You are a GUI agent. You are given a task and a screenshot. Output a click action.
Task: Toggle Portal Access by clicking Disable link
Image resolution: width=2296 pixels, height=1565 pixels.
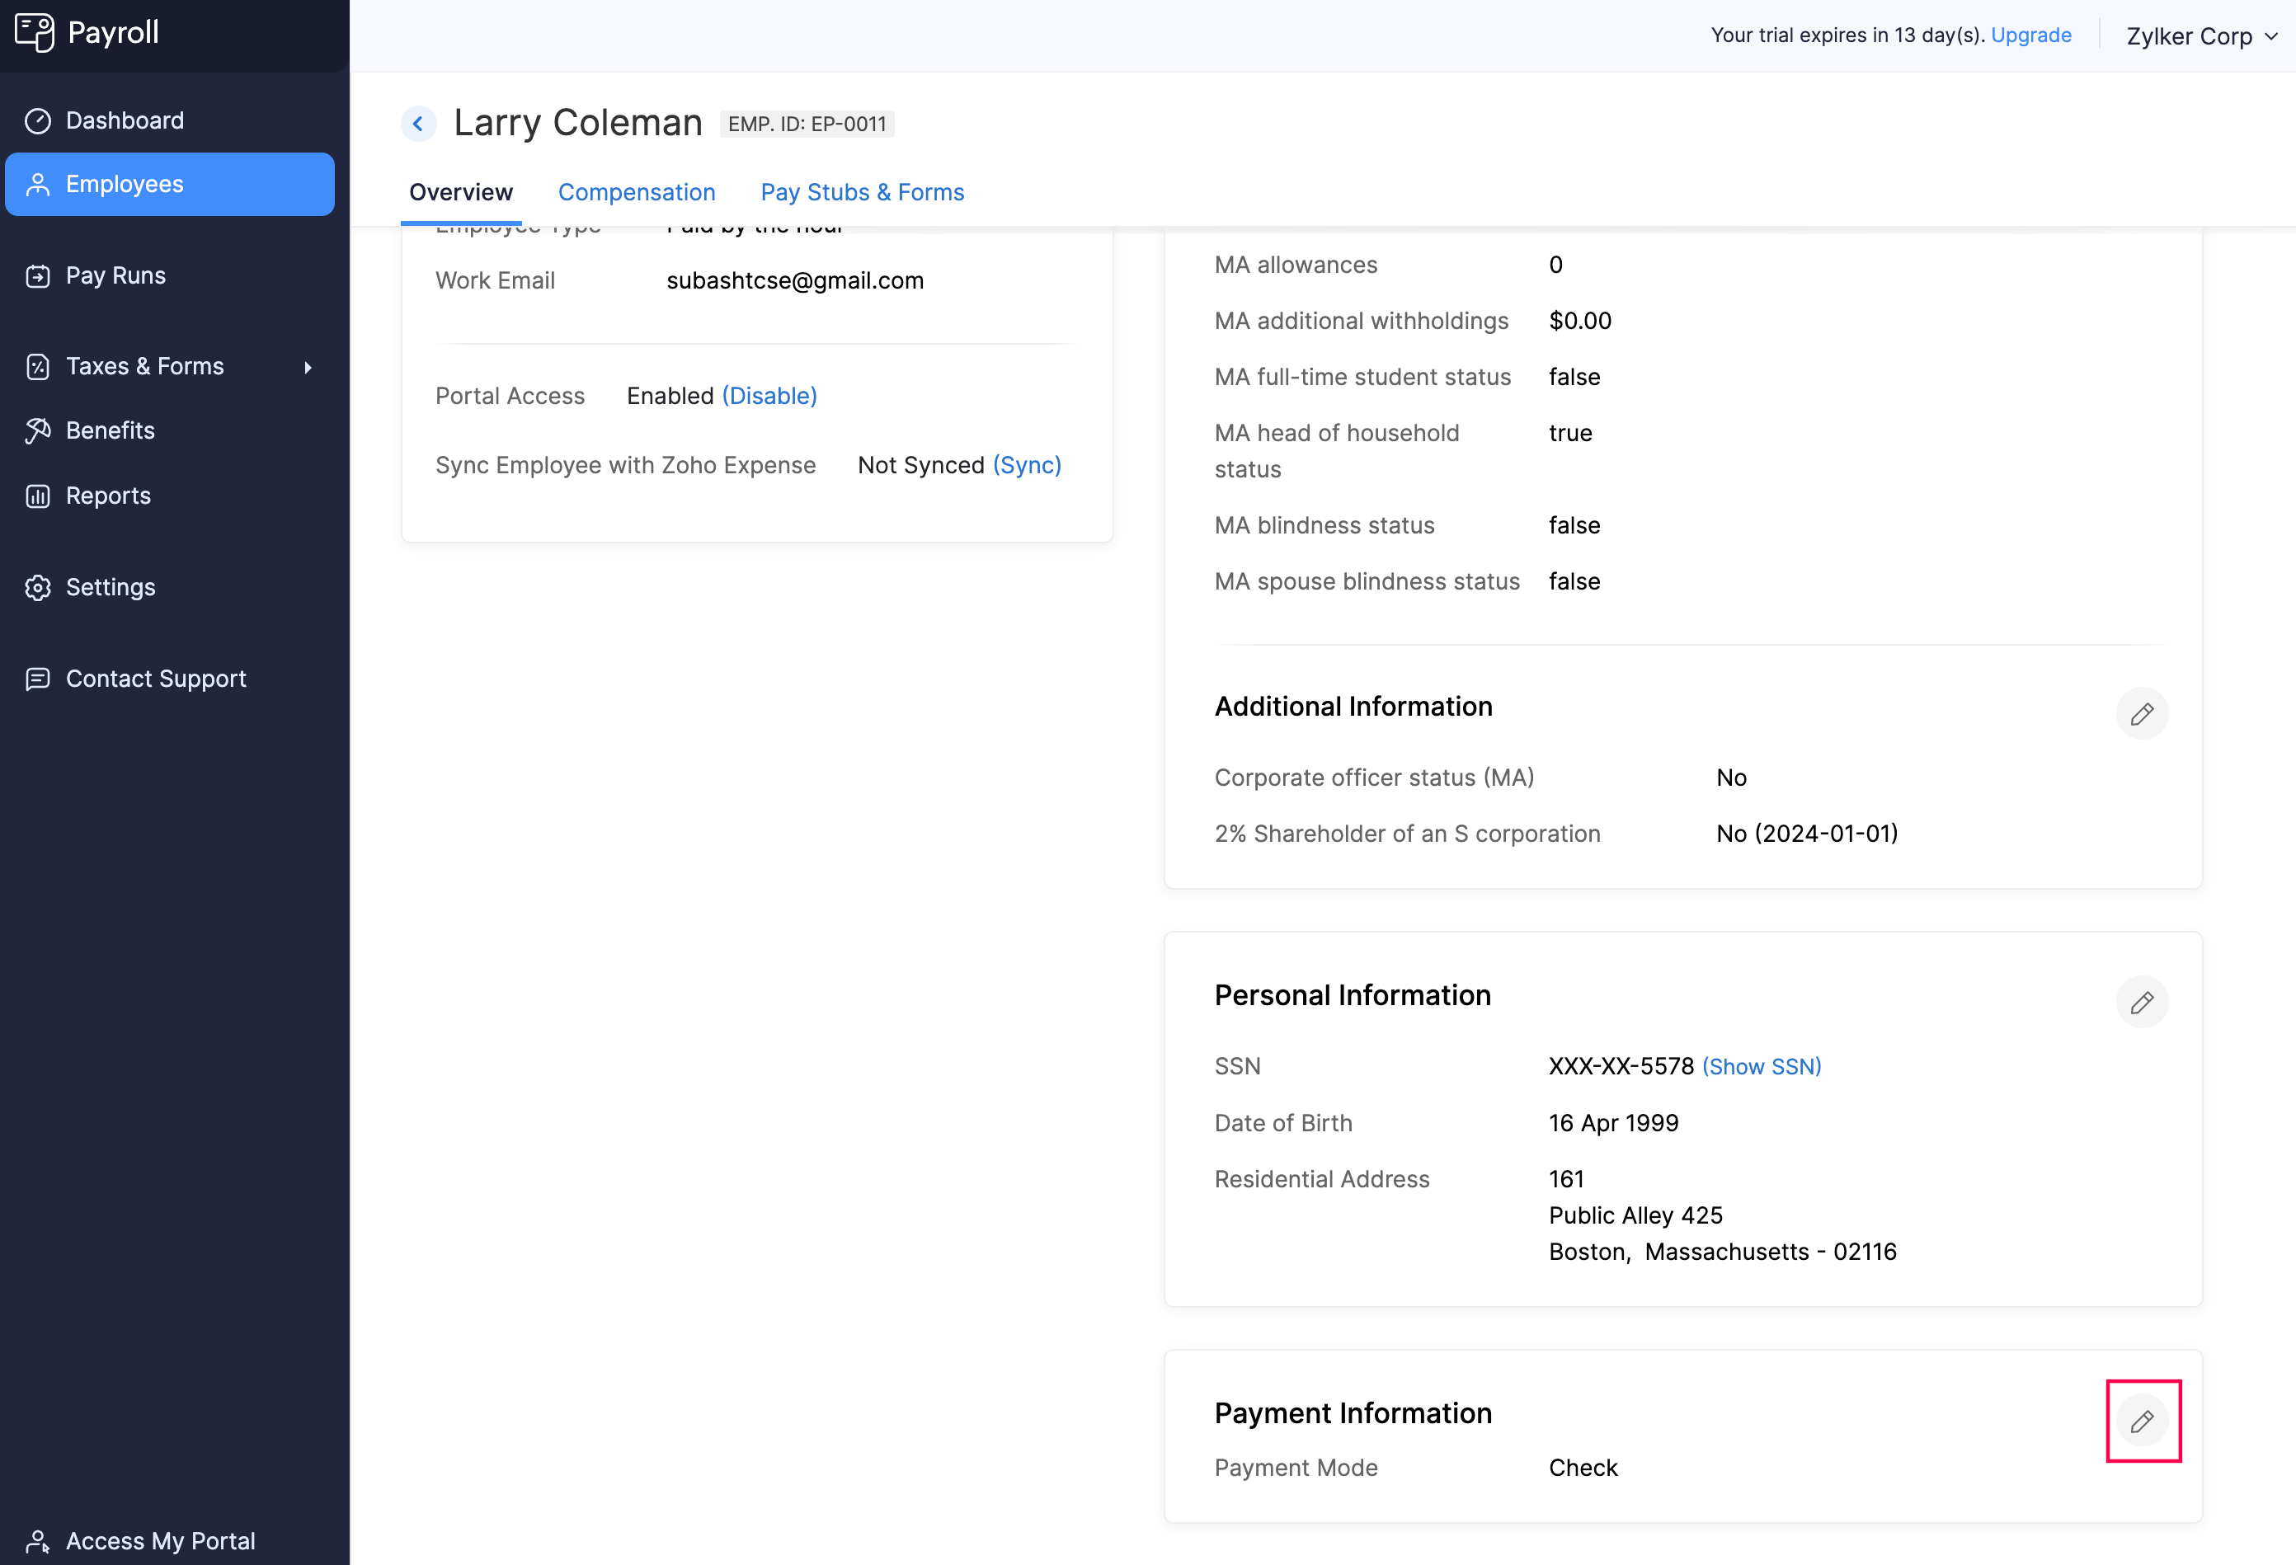tap(769, 396)
